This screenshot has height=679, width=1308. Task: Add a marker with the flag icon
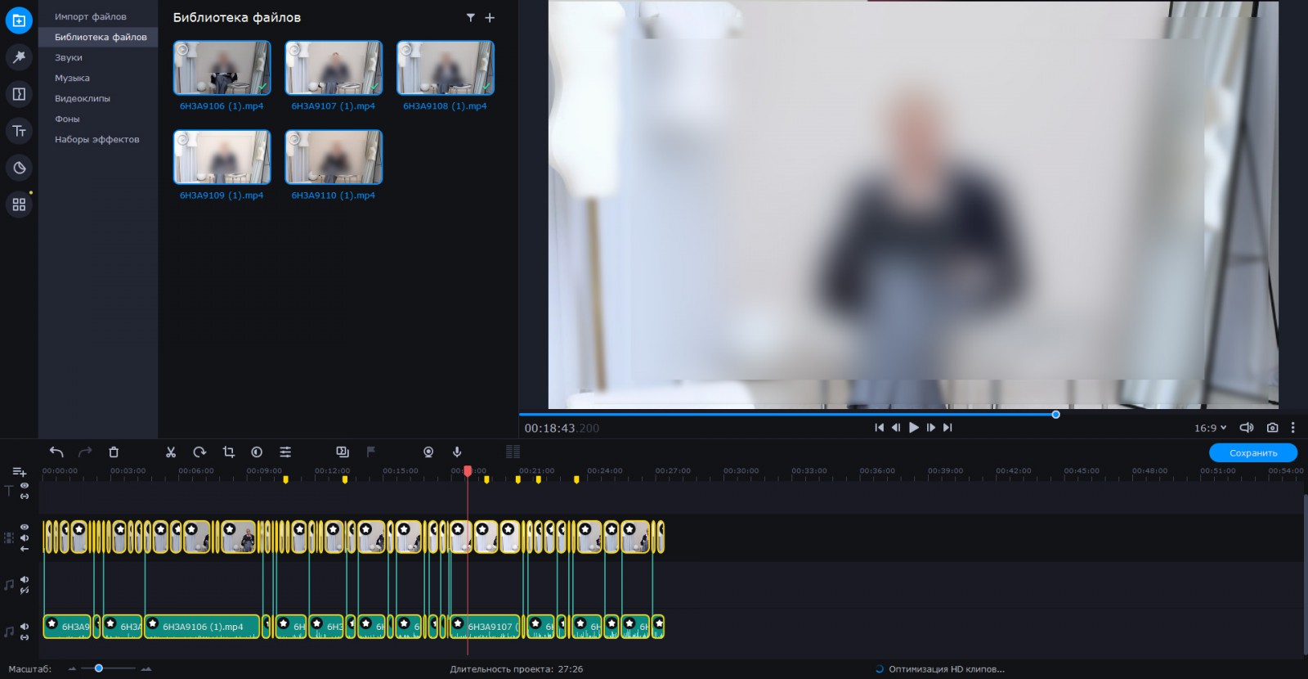click(371, 452)
